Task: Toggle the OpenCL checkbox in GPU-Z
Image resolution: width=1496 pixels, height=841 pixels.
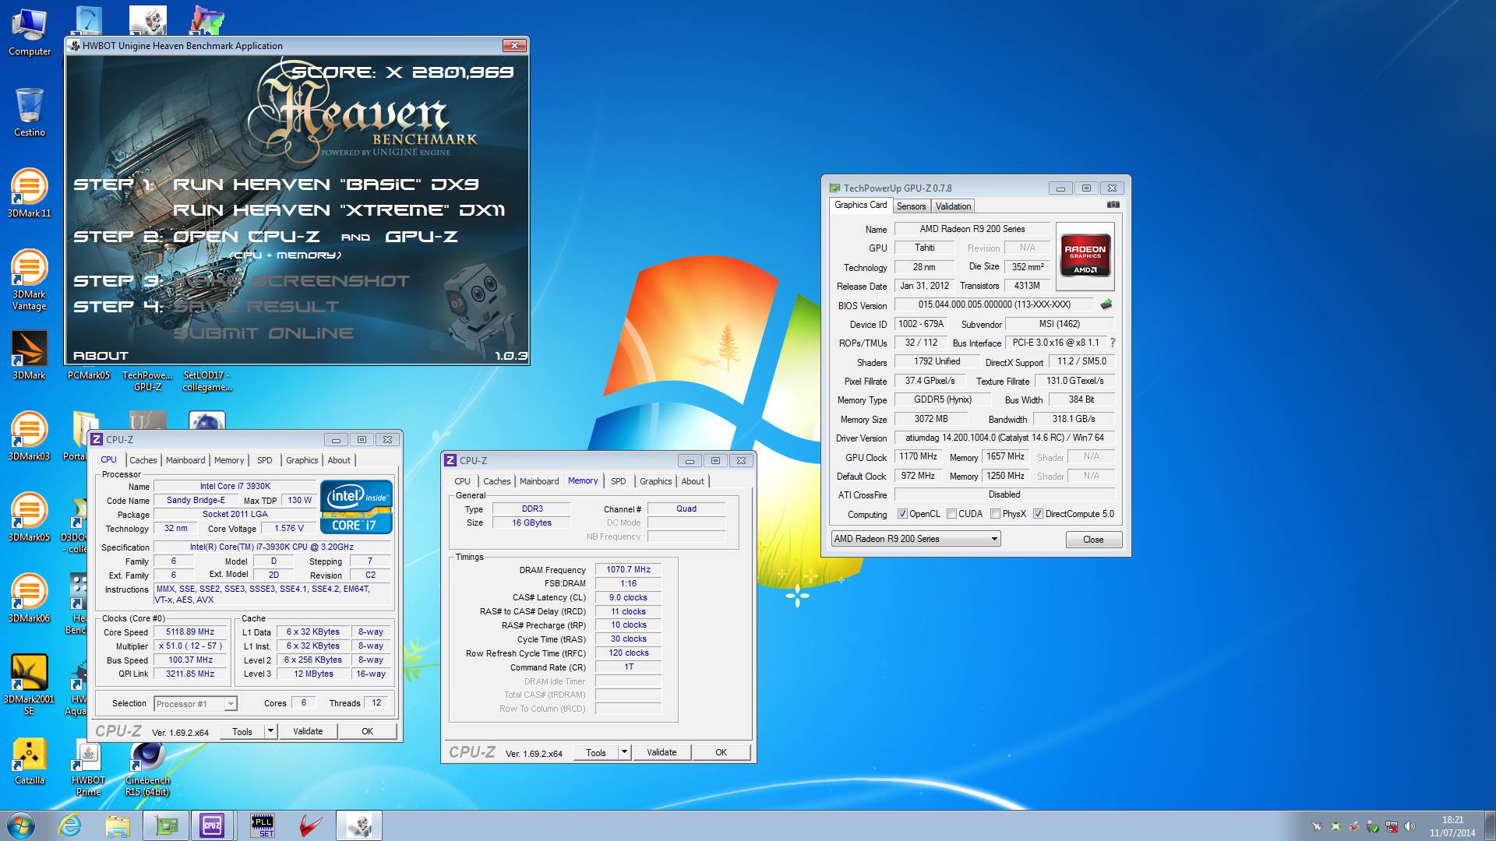Action: click(902, 514)
